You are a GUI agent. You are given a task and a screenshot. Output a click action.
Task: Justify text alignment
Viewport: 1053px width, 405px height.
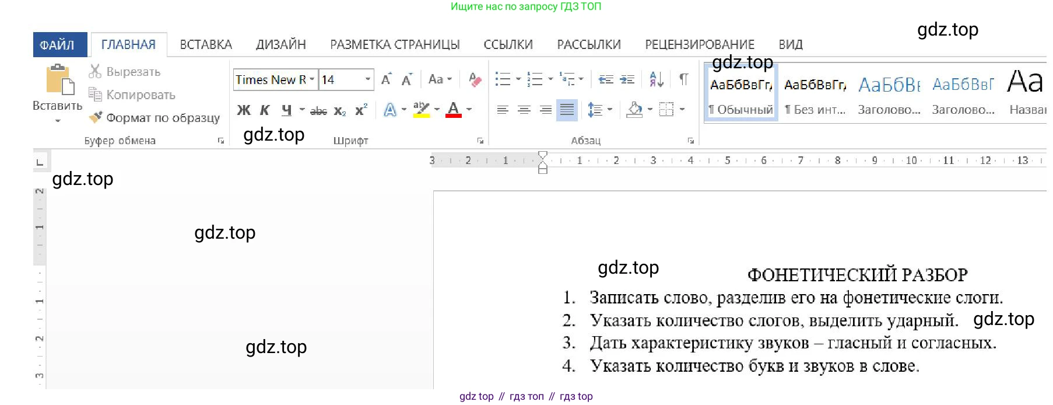tap(567, 110)
